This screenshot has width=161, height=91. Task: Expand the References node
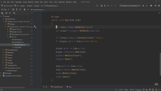(x=3, y=19)
